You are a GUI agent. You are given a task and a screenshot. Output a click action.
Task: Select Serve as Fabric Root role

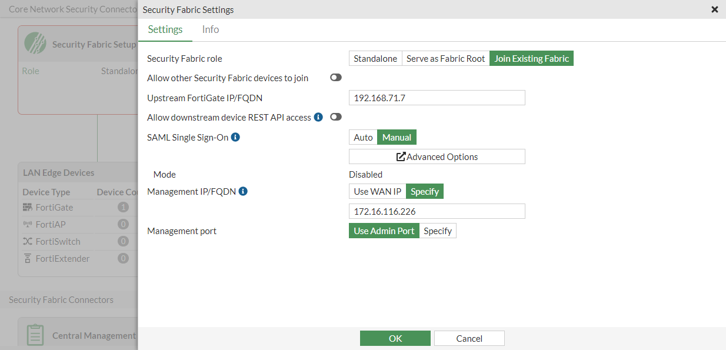[445, 58]
